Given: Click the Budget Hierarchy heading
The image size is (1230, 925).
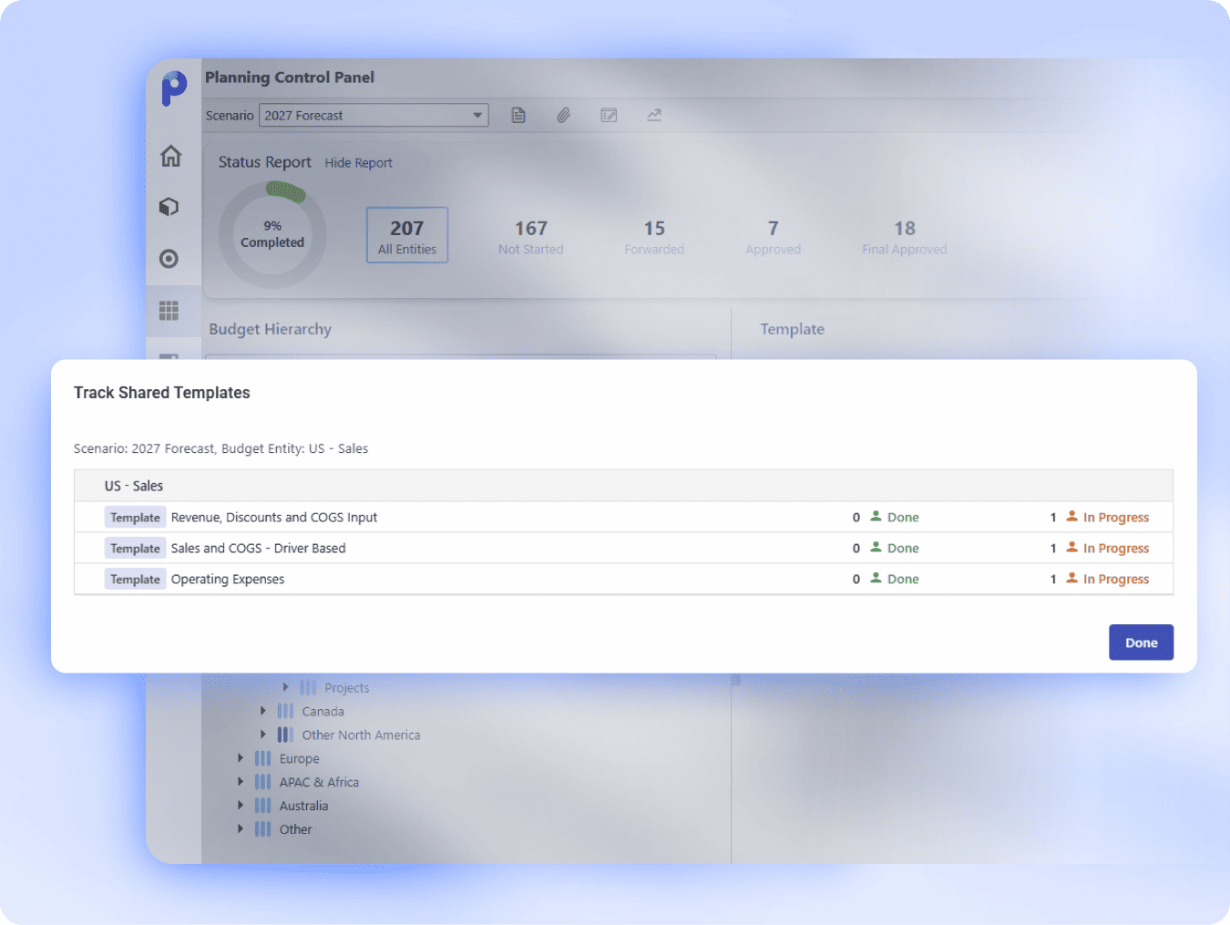Looking at the screenshot, I should click(271, 329).
